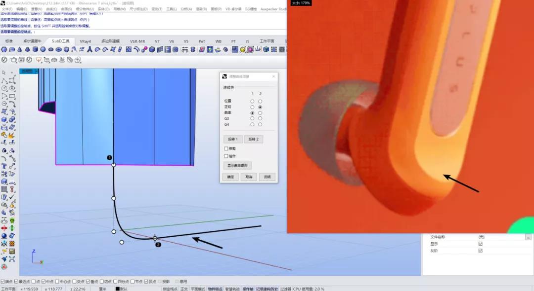Click the selection filter funnel icon in second row
The width and height of the screenshot is (534, 291).
pos(38,60)
